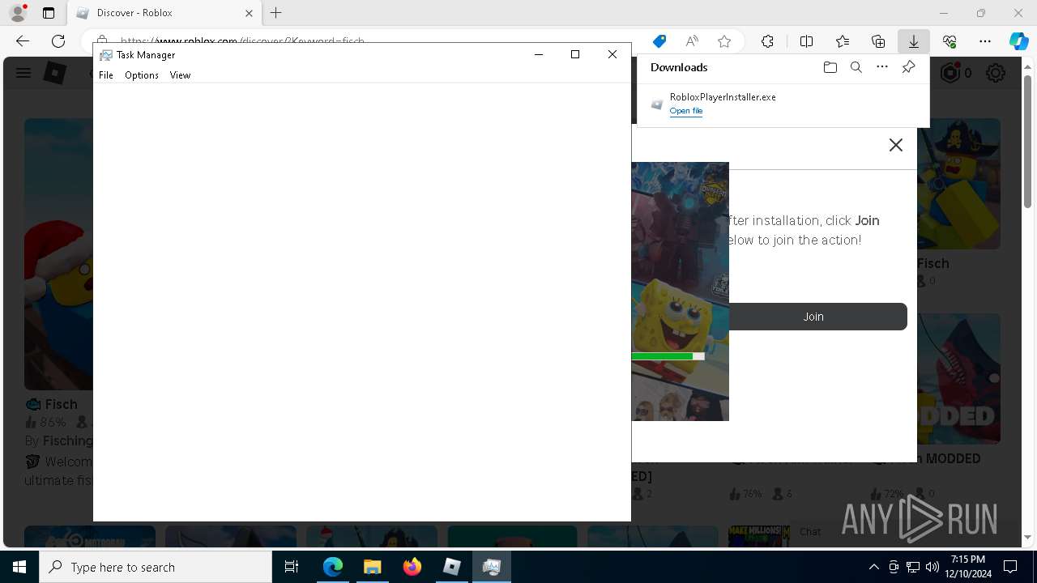
Task: Maximize the Task Manager window
Action: [x=575, y=54]
